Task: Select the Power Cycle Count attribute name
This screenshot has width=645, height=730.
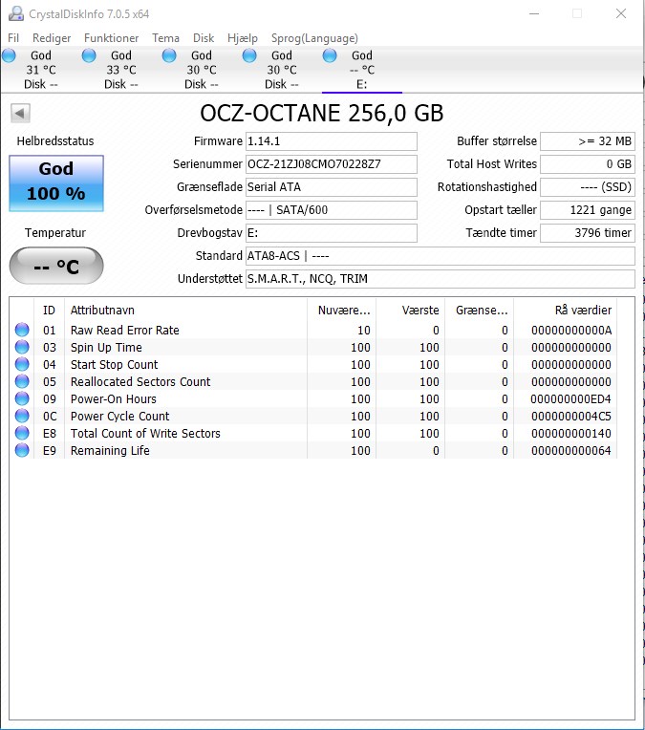Action: click(119, 417)
